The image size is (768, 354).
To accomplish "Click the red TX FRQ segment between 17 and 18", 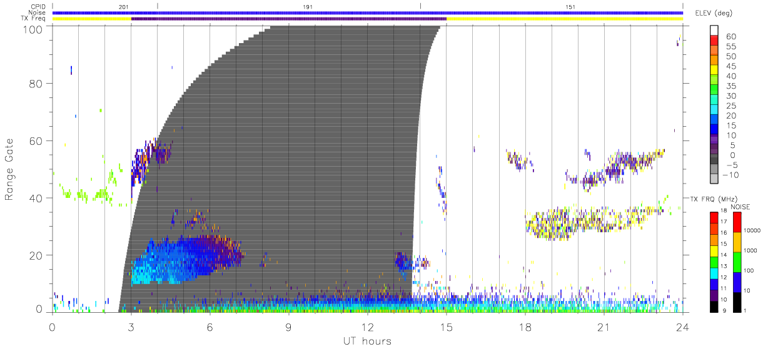I will pyautogui.click(x=714, y=217).
